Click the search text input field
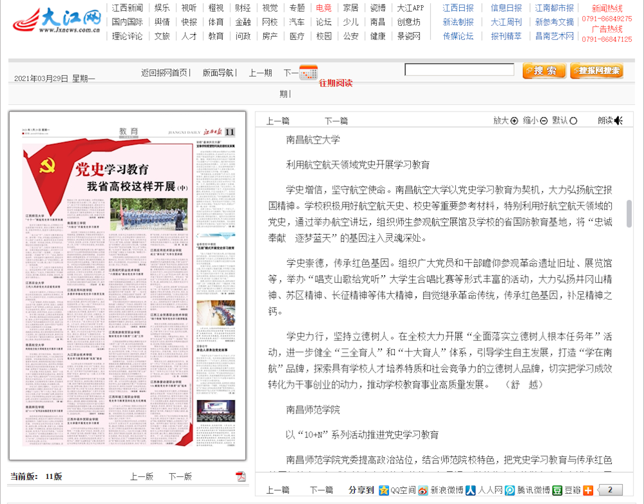Screen dimensions: 644x504 459,70
